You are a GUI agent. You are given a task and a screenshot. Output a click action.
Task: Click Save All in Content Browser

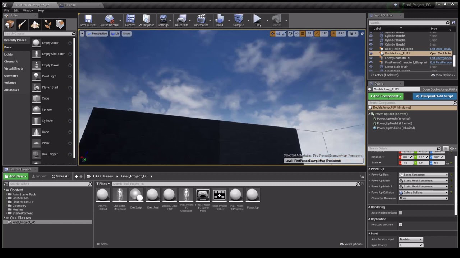click(60, 176)
